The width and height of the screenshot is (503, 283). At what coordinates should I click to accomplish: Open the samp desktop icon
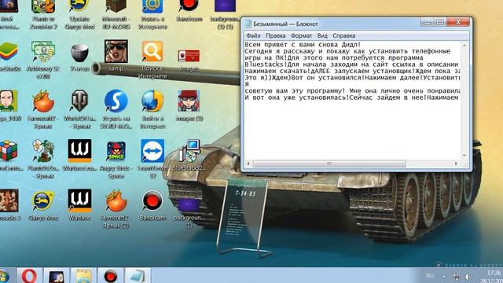116,51
